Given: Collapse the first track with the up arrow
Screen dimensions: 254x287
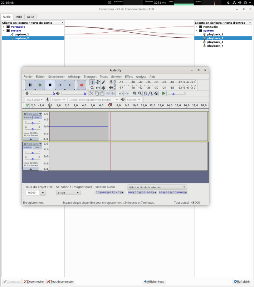Looking at the screenshot, I should 31,139.
